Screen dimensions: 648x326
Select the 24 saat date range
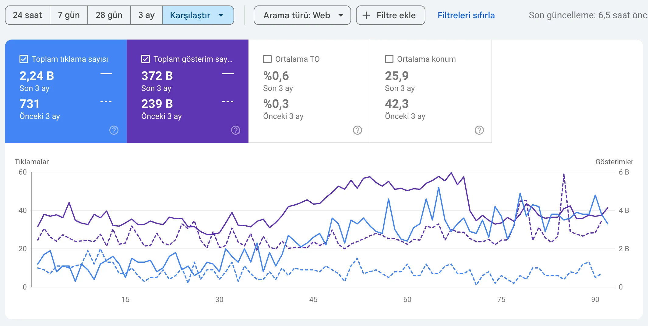27,15
